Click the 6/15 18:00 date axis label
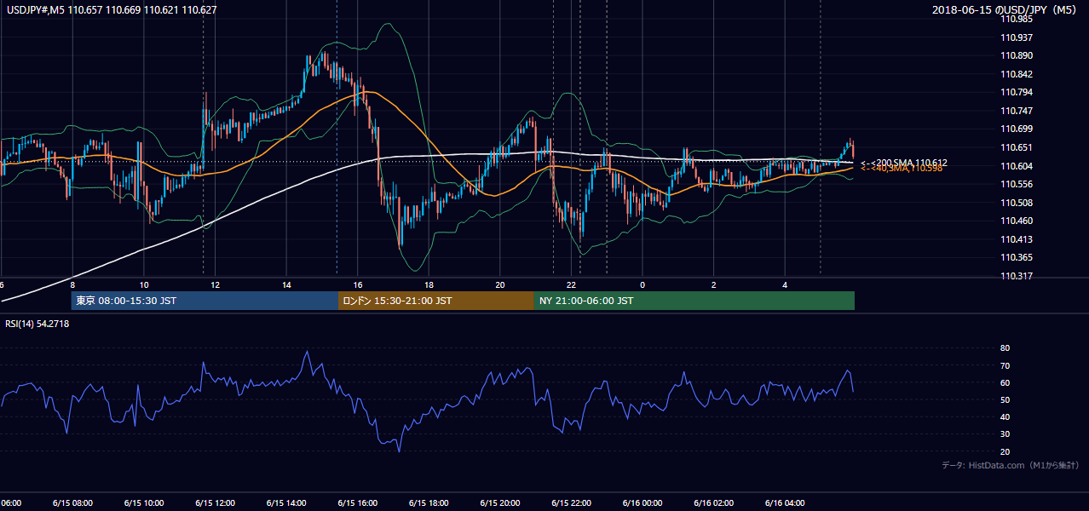The image size is (1089, 511). pyautogui.click(x=429, y=502)
